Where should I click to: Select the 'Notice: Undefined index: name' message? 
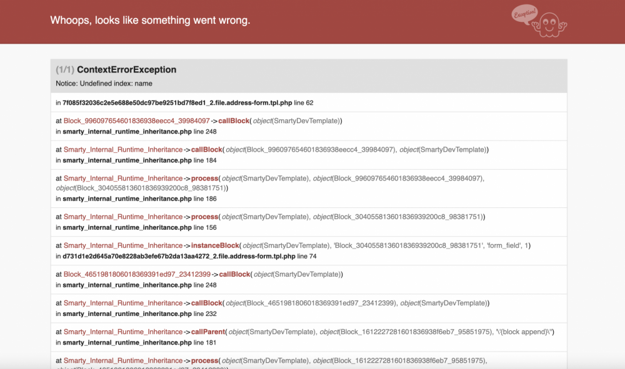[104, 84]
